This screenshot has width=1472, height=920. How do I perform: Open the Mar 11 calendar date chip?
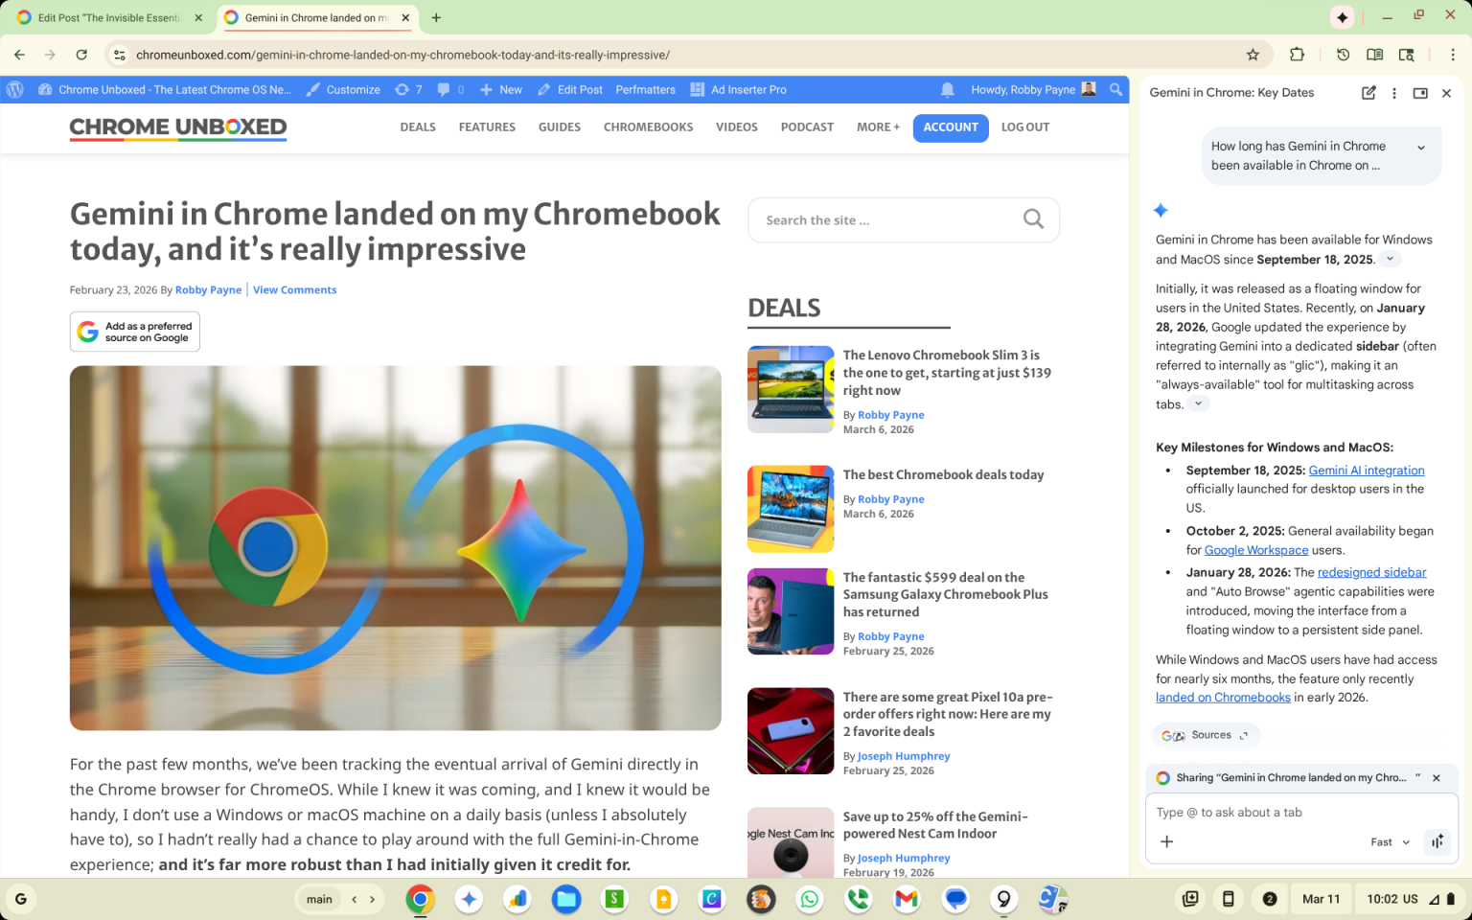pos(1322,899)
